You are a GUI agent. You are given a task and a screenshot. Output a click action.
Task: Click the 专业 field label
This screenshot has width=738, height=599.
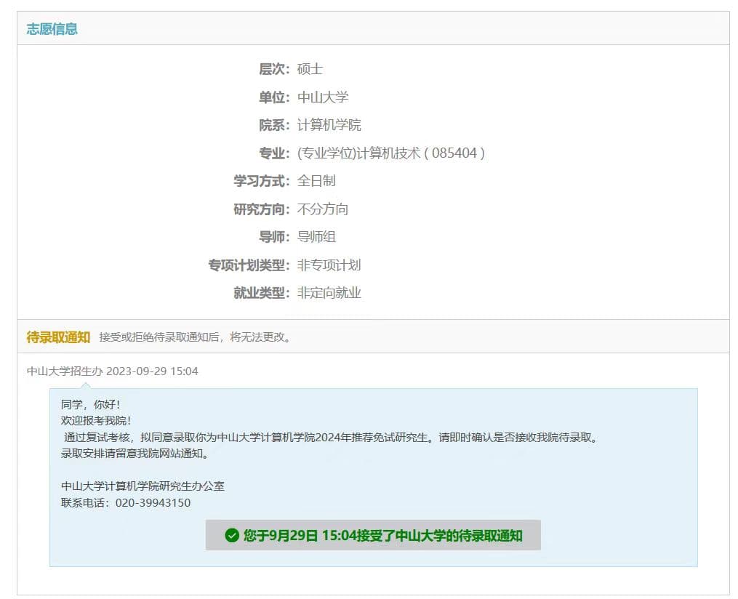point(274,153)
